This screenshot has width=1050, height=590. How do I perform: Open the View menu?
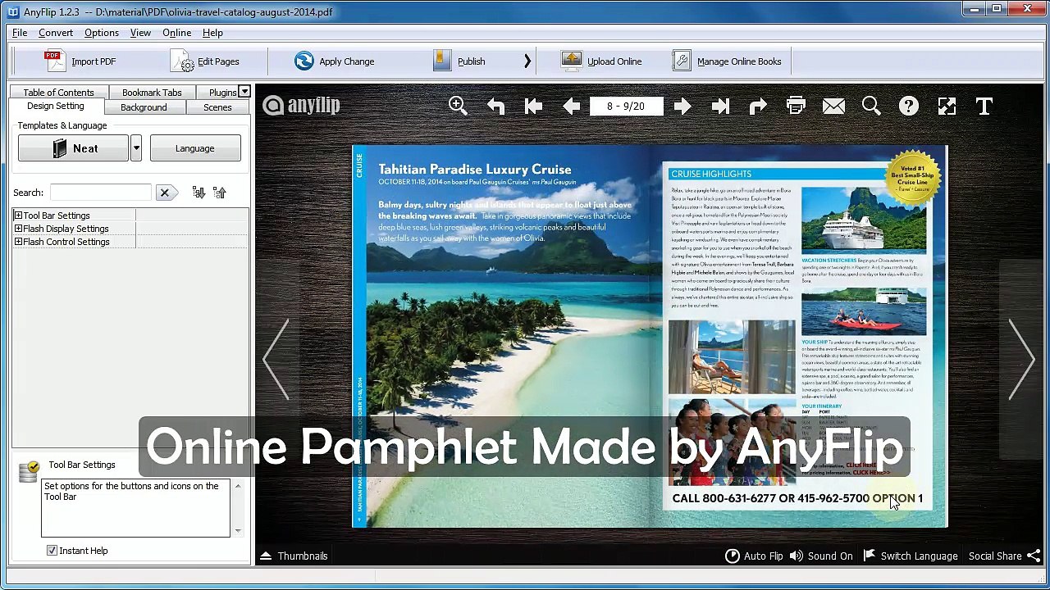[x=140, y=33]
